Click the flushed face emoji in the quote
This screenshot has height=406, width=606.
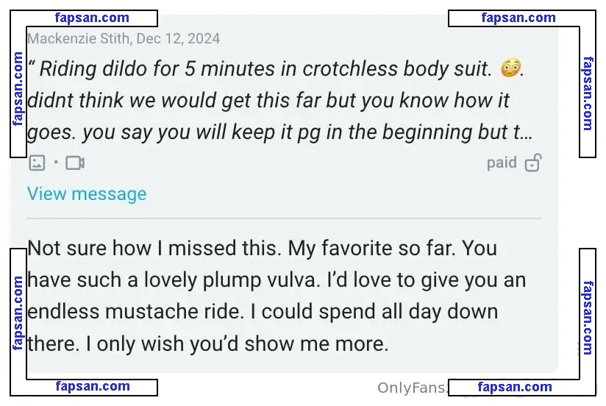point(510,68)
